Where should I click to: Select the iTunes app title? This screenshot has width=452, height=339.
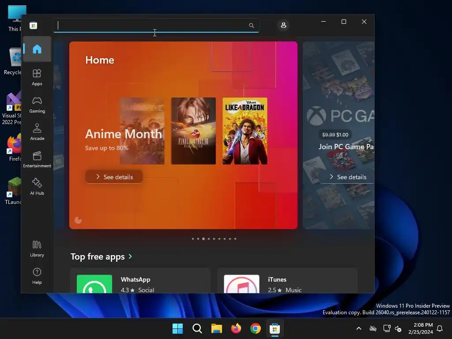pyautogui.click(x=277, y=279)
